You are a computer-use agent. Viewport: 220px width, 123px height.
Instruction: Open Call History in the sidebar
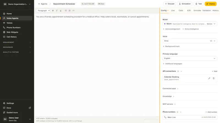[17, 37]
